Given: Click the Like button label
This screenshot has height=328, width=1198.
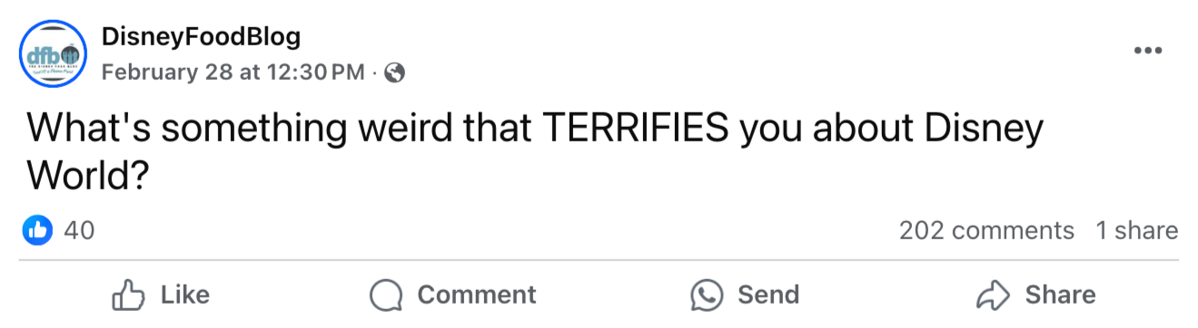Looking at the screenshot, I should (x=185, y=295).
